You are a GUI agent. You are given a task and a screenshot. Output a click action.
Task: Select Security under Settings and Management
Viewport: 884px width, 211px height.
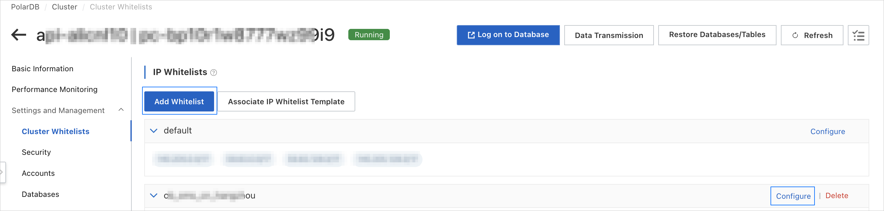point(36,152)
